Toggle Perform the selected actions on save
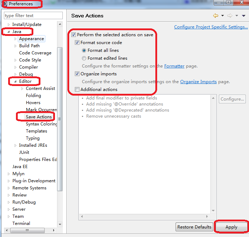This screenshot has height=237, width=249. coord(73,35)
